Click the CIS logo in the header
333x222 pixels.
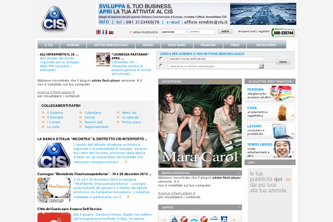point(54,19)
